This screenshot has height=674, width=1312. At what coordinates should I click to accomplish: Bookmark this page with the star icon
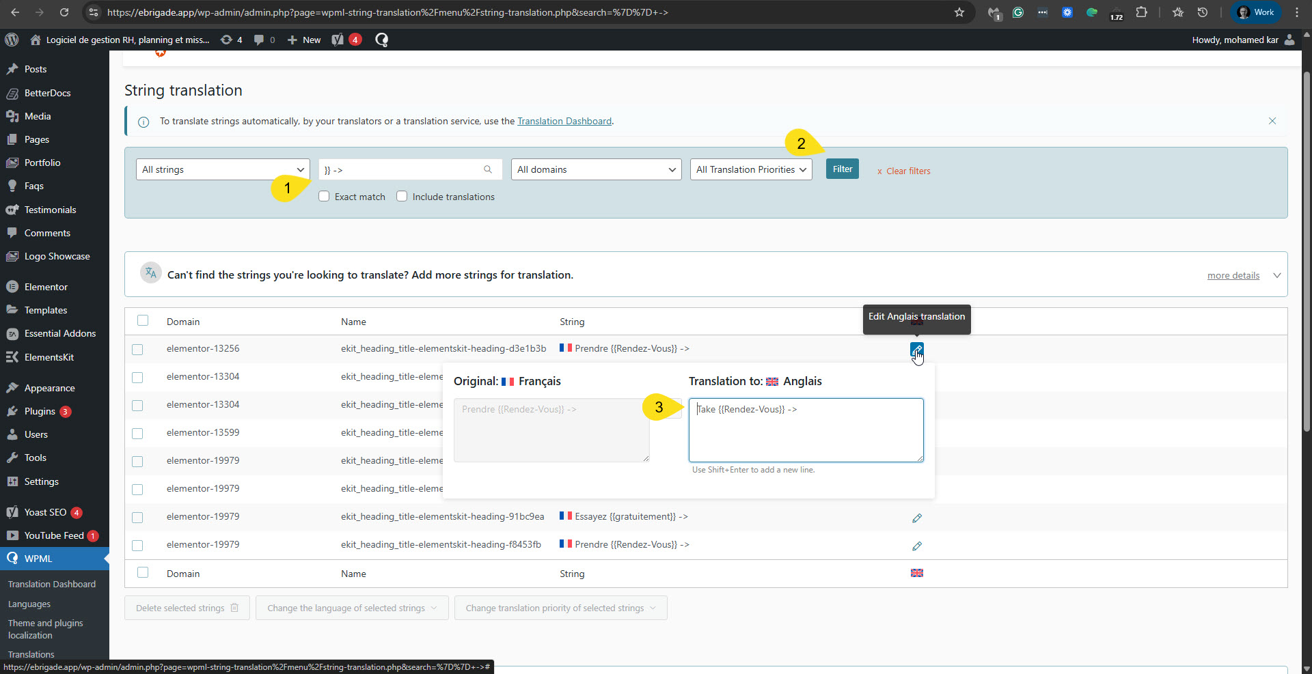(x=959, y=12)
